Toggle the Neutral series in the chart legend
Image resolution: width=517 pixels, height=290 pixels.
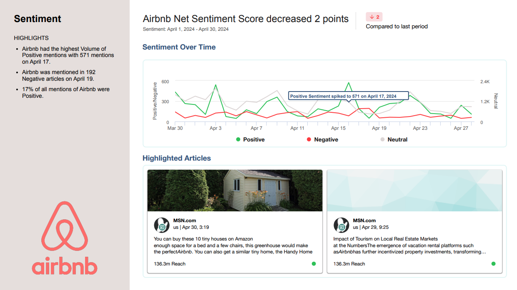(x=397, y=140)
